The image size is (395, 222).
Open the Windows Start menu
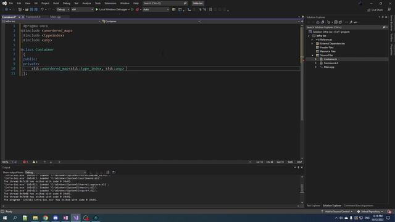[5, 218]
